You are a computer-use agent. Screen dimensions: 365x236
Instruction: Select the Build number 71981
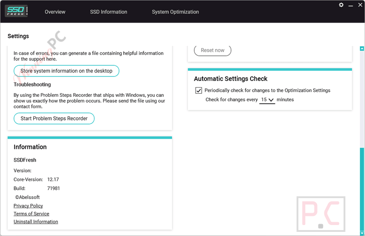pyautogui.click(x=53, y=188)
